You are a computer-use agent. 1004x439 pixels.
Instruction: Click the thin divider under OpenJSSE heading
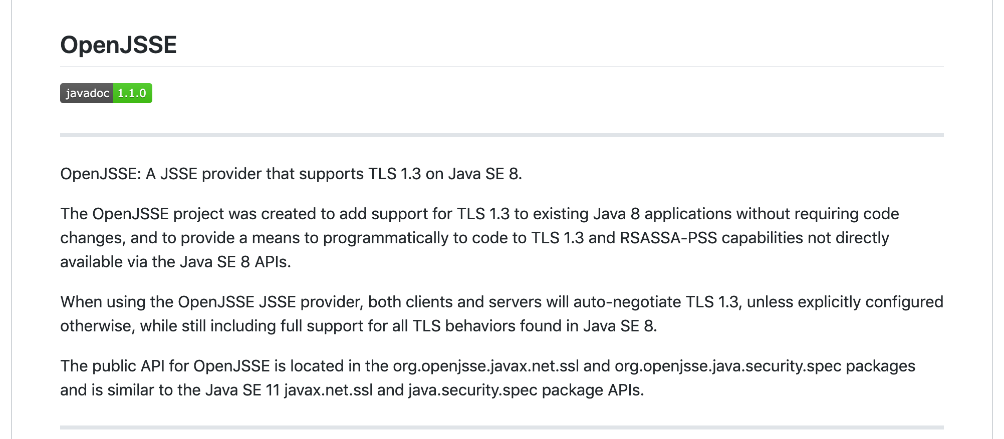501,67
